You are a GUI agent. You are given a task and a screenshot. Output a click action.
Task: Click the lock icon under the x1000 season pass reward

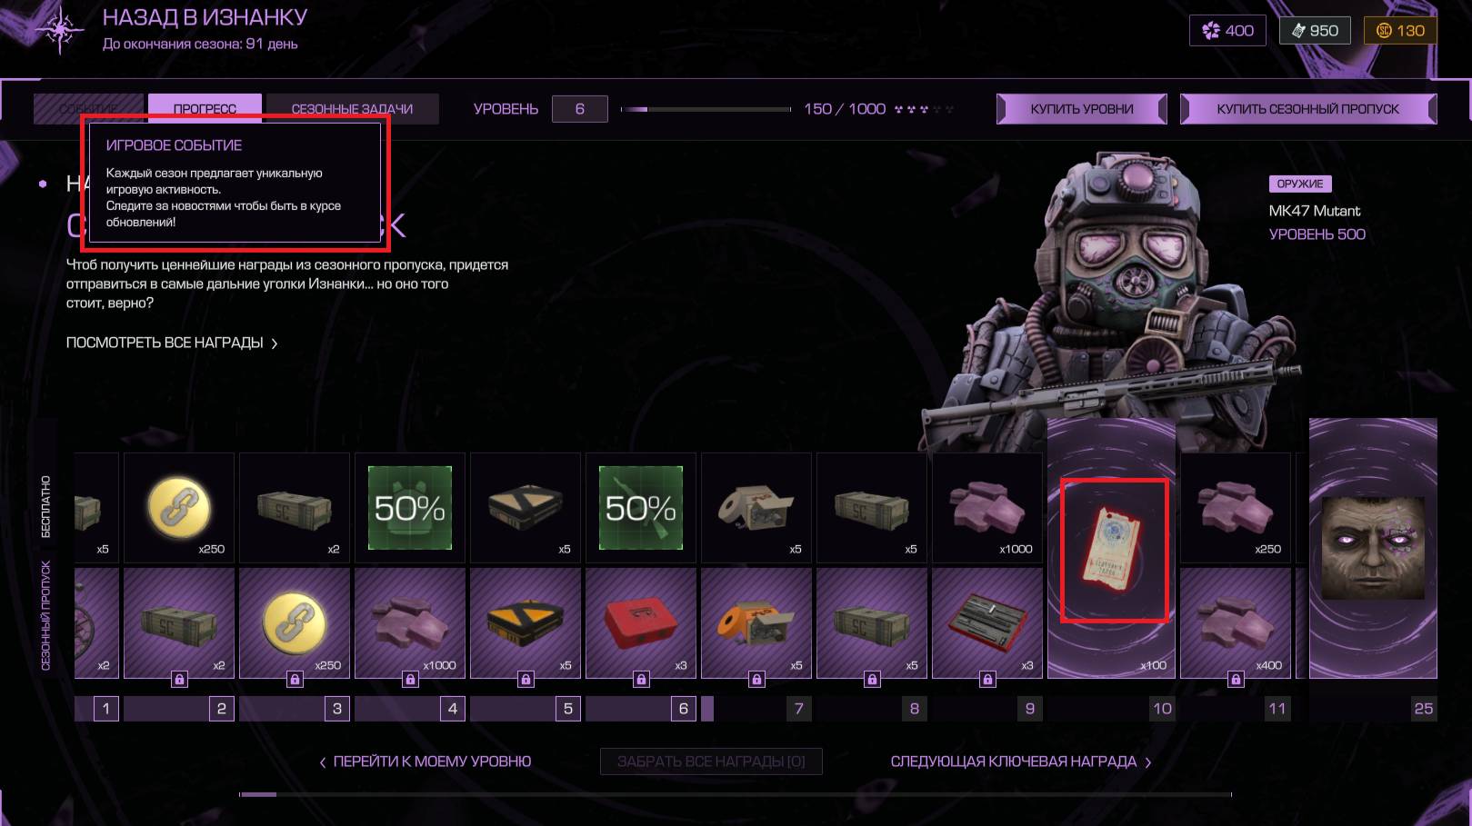410,679
